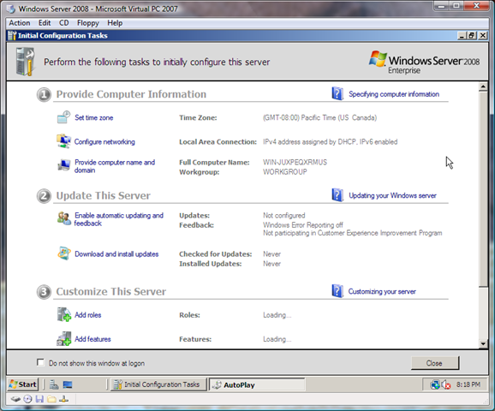
Task: Open the Floppy menu
Action: click(x=88, y=23)
